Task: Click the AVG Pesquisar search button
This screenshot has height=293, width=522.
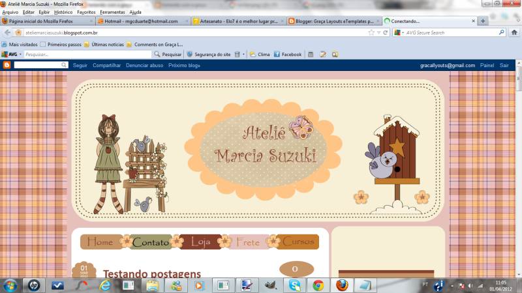Action: tap(168, 54)
